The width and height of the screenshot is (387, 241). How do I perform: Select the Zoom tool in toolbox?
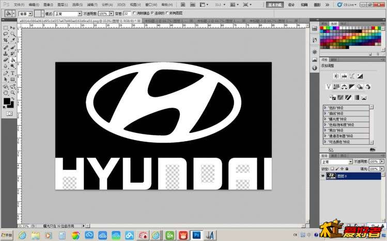[x=12, y=93]
